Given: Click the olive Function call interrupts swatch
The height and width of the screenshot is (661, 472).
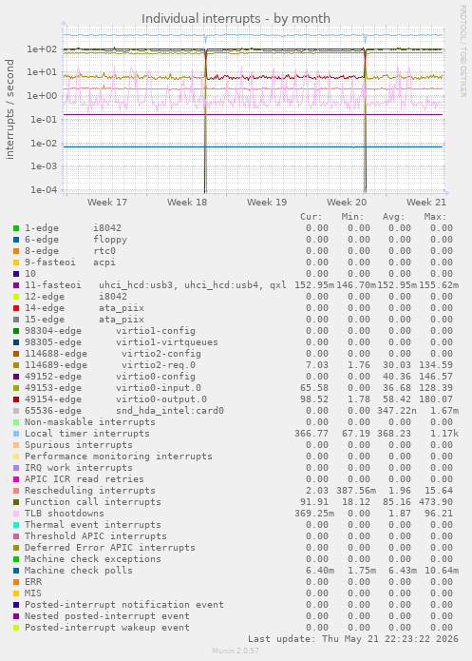Looking at the screenshot, I should coord(16,502).
